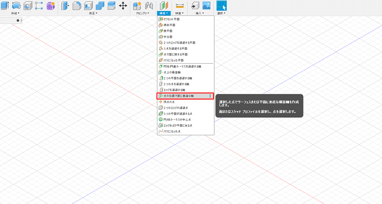
Task: Activate the Move/Copy four-arrow icon
Action: point(123,5)
